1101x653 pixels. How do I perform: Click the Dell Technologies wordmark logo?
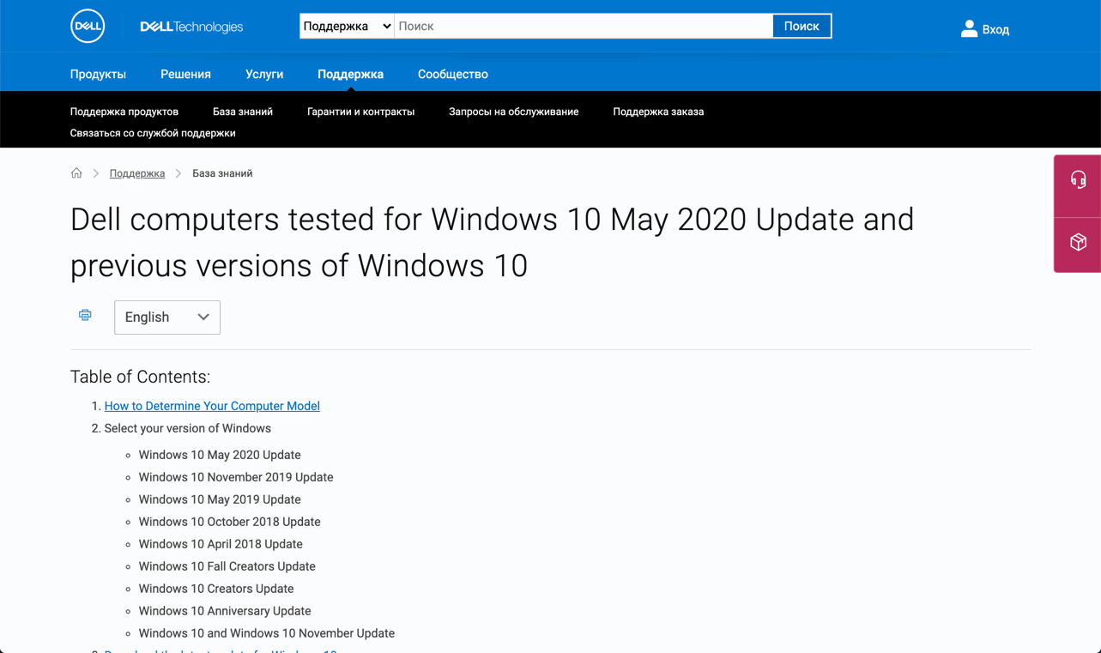pyautogui.click(x=191, y=27)
